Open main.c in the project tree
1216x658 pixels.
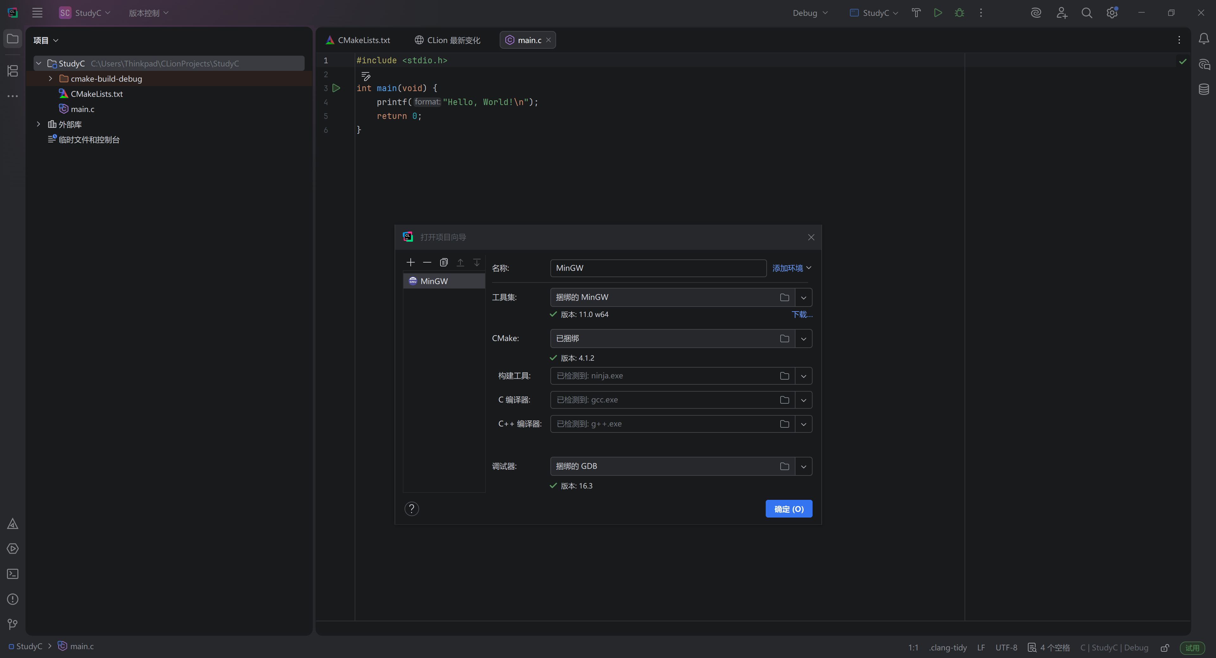coord(82,109)
